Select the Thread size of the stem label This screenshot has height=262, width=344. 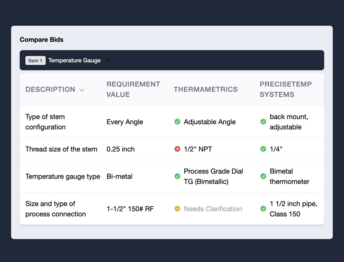tap(61, 149)
